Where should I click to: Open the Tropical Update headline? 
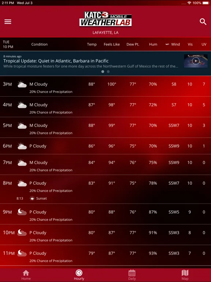[x=56, y=61]
